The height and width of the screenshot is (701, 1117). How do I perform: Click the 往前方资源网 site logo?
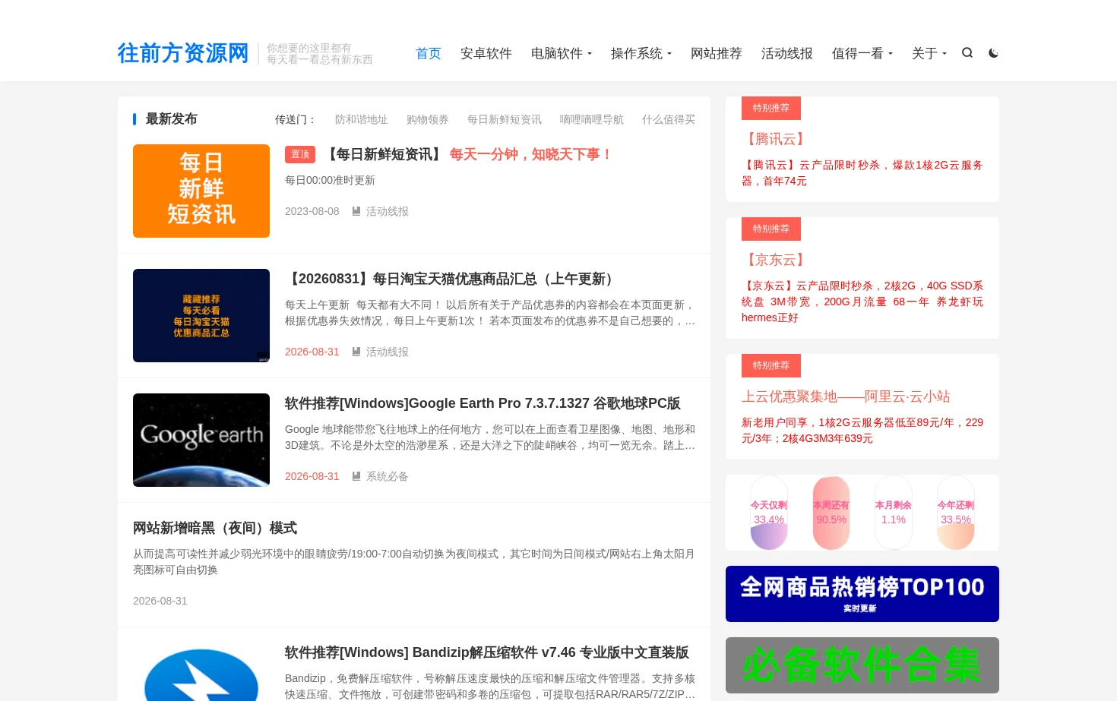coord(183,53)
